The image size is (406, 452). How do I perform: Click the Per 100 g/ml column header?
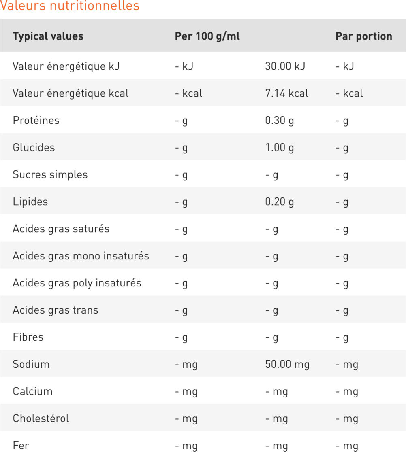pyautogui.click(x=207, y=36)
